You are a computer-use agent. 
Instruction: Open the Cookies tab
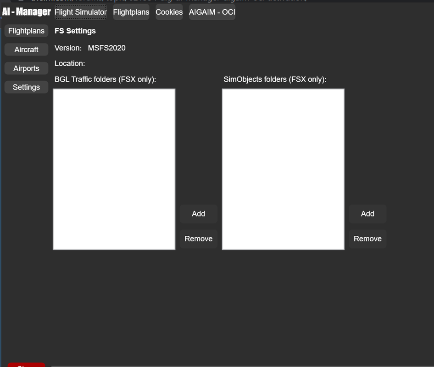click(169, 12)
